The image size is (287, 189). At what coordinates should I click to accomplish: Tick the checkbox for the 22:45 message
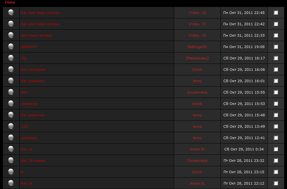pyautogui.click(x=276, y=13)
